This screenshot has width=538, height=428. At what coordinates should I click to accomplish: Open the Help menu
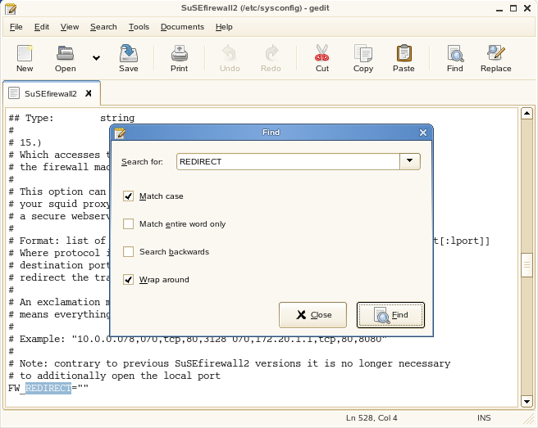point(224,27)
